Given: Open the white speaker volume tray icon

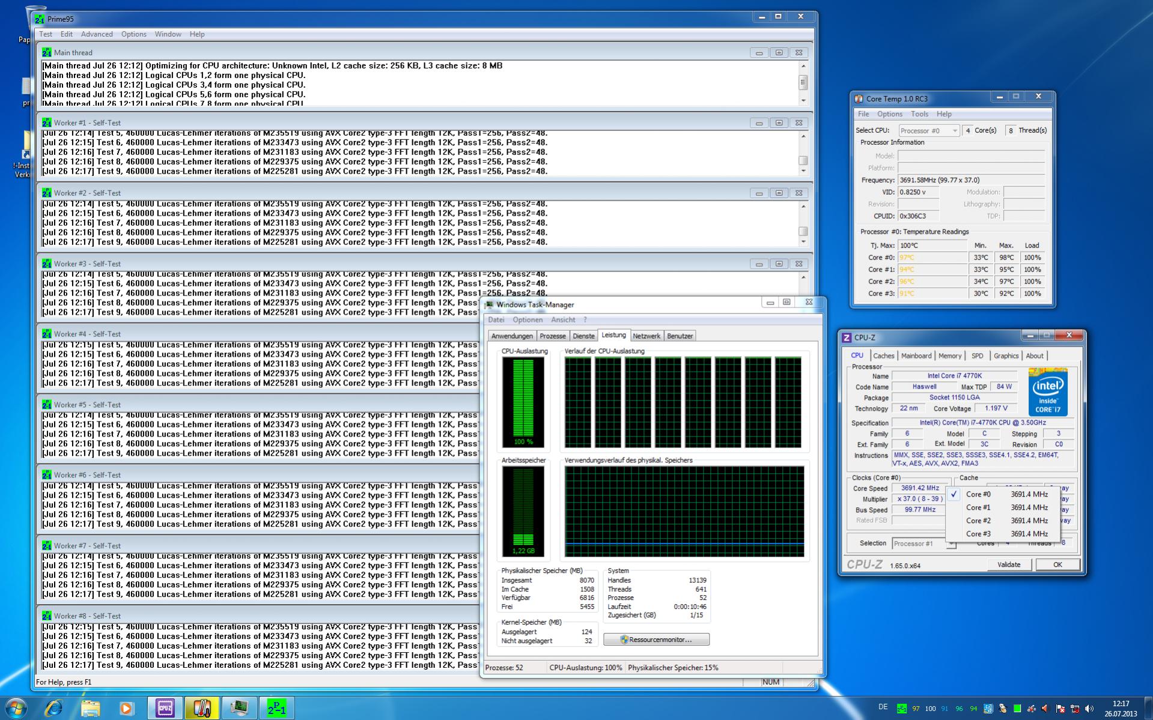Looking at the screenshot, I should coord(1089,709).
